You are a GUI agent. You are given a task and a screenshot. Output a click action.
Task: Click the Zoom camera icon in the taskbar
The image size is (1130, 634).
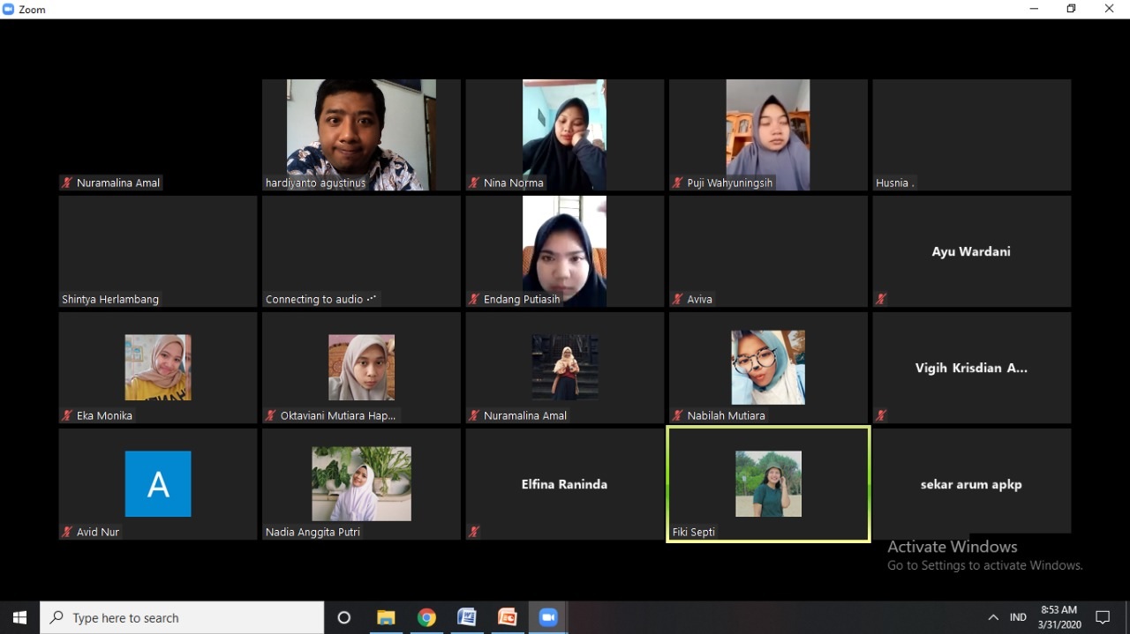pos(547,617)
